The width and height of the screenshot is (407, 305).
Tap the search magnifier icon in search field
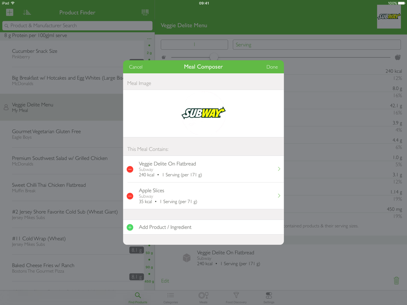7,26
